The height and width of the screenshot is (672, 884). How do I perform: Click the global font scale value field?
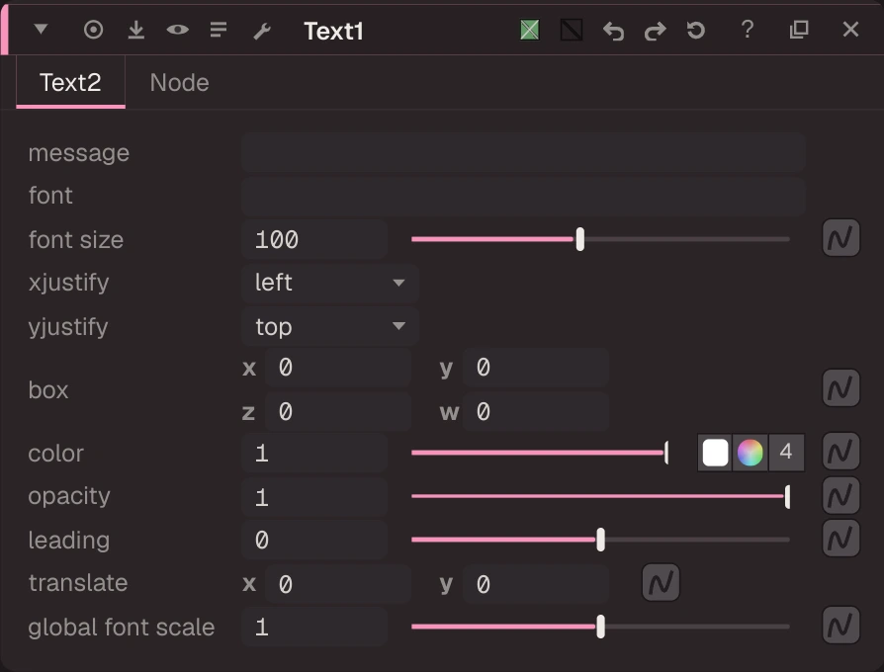pyautogui.click(x=314, y=627)
